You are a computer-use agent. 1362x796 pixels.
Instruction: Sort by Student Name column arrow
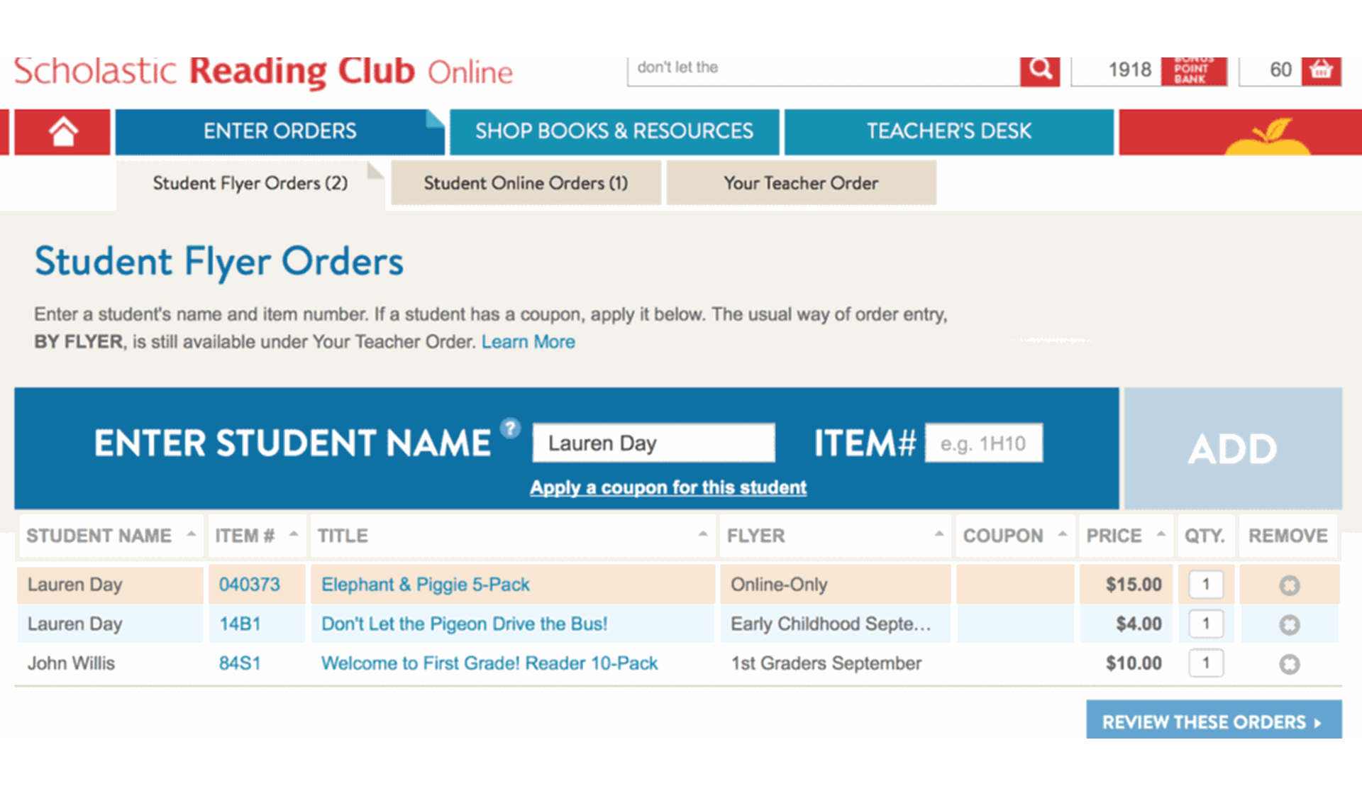click(x=191, y=534)
